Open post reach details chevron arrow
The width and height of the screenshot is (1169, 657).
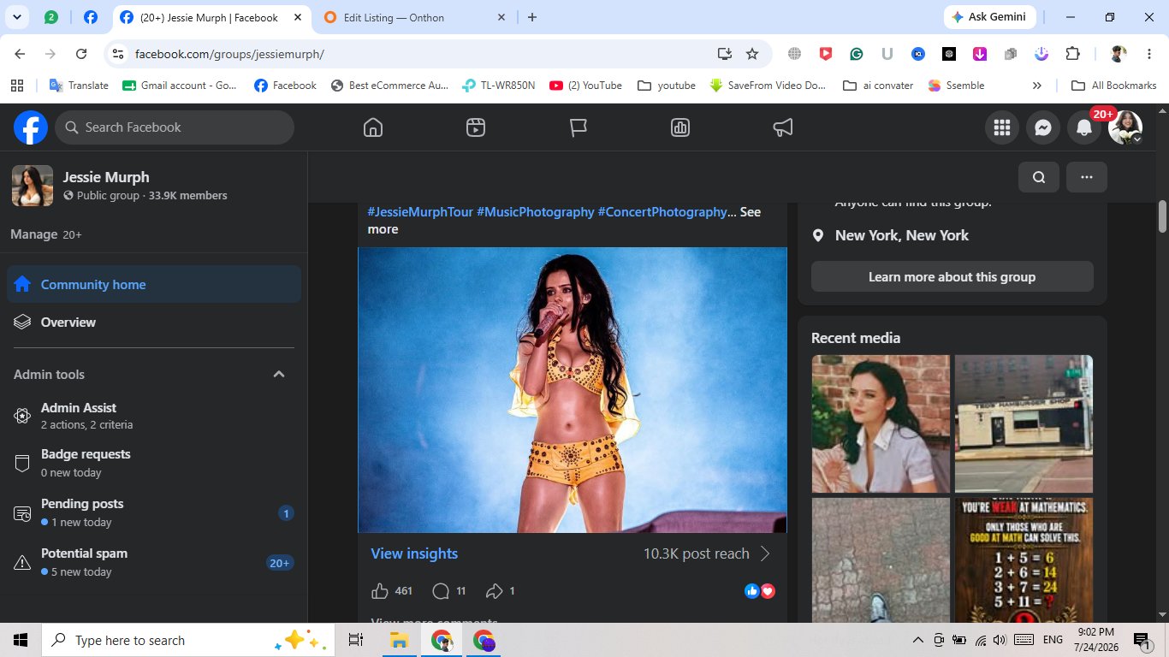(x=765, y=553)
